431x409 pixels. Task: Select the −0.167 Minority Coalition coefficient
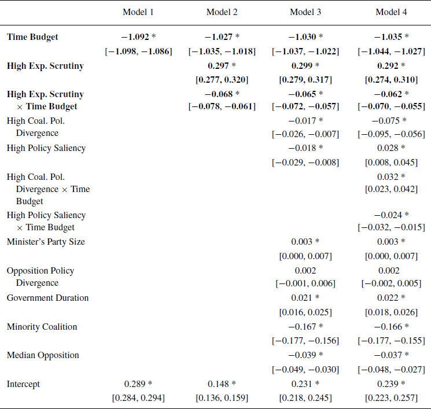point(302,327)
